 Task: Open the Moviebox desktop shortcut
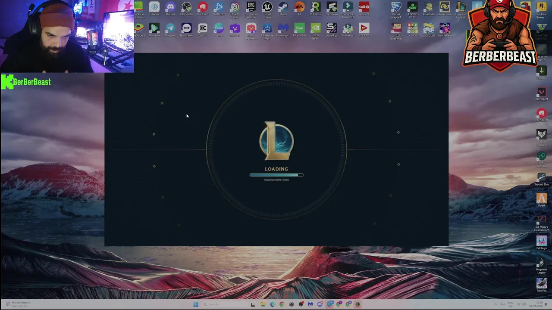[154, 30]
